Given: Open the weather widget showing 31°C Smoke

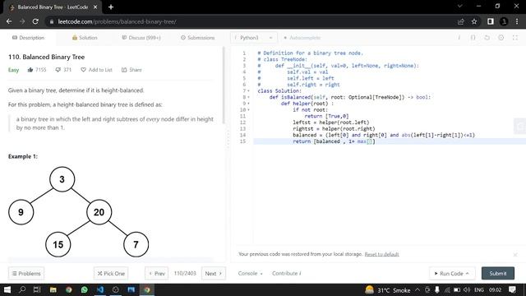Looking at the screenshot, I should tap(388, 289).
